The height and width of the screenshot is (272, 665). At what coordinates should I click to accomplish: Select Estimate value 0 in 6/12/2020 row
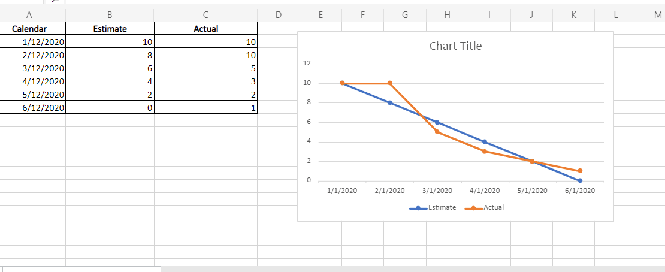click(x=110, y=107)
